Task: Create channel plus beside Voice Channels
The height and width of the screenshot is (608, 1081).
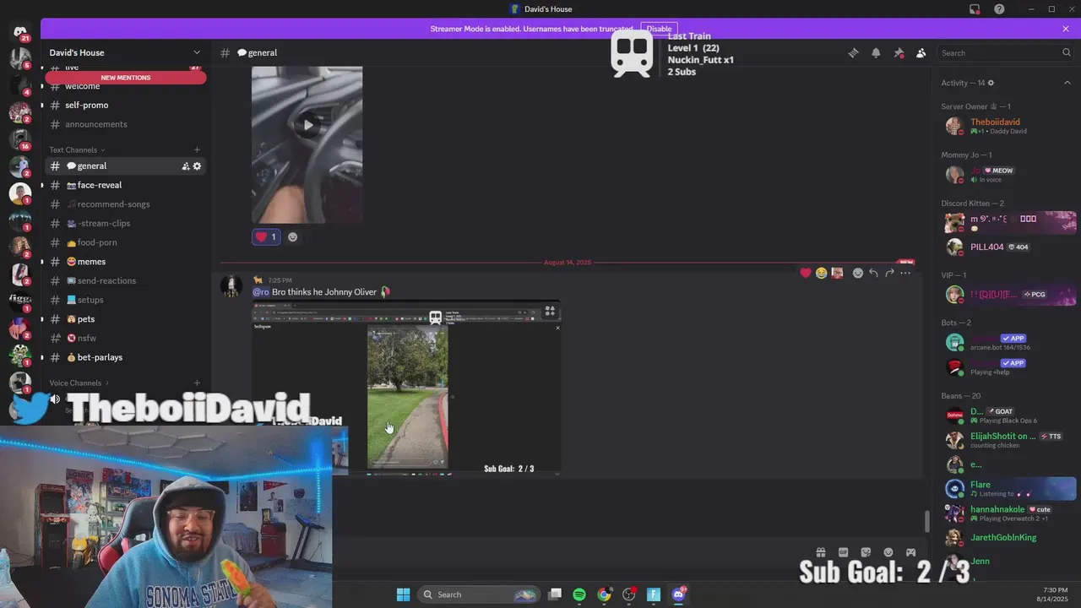Action: click(x=197, y=383)
